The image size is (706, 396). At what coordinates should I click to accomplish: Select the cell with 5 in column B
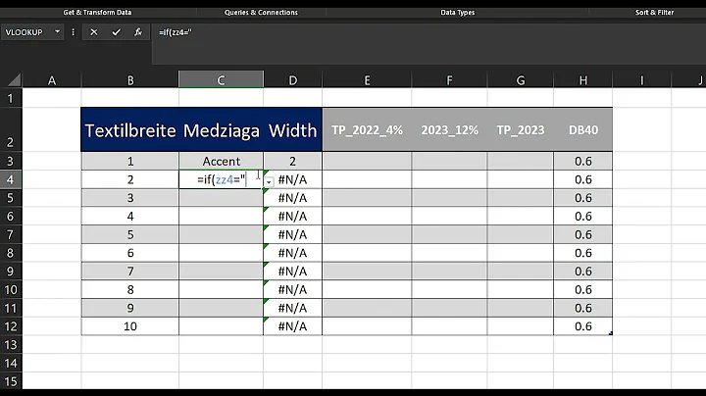(x=130, y=234)
